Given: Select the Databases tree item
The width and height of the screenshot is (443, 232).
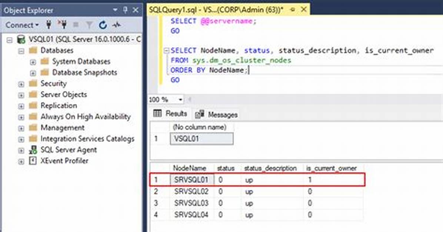Looking at the screenshot, I should pyautogui.click(x=57, y=51).
